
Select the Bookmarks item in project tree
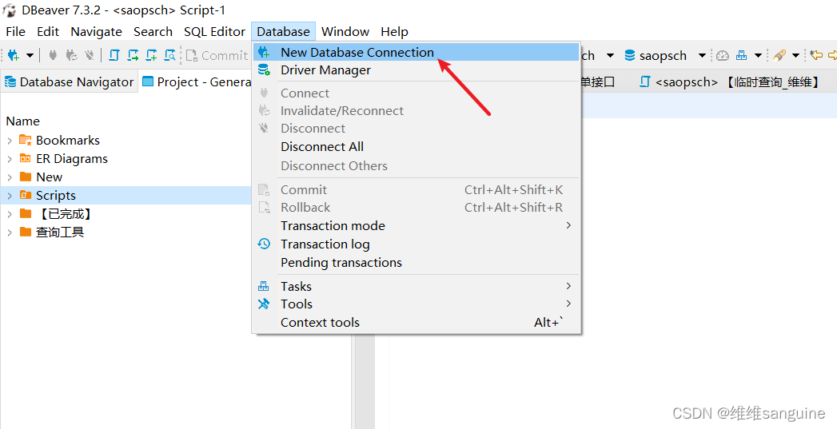(x=68, y=141)
